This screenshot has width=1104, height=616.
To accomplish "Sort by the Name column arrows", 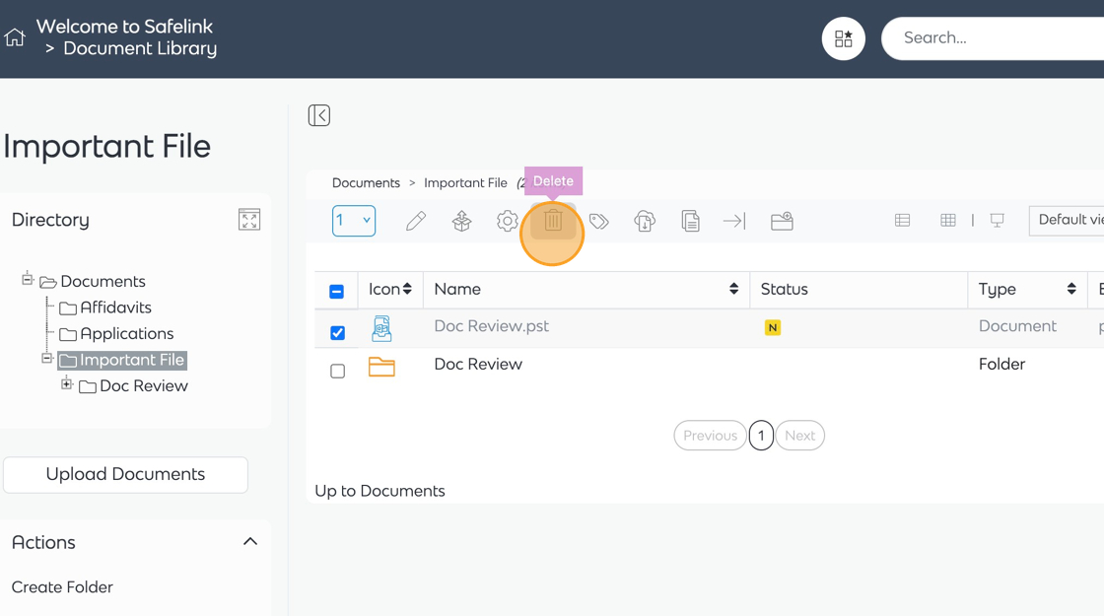I will (x=733, y=289).
